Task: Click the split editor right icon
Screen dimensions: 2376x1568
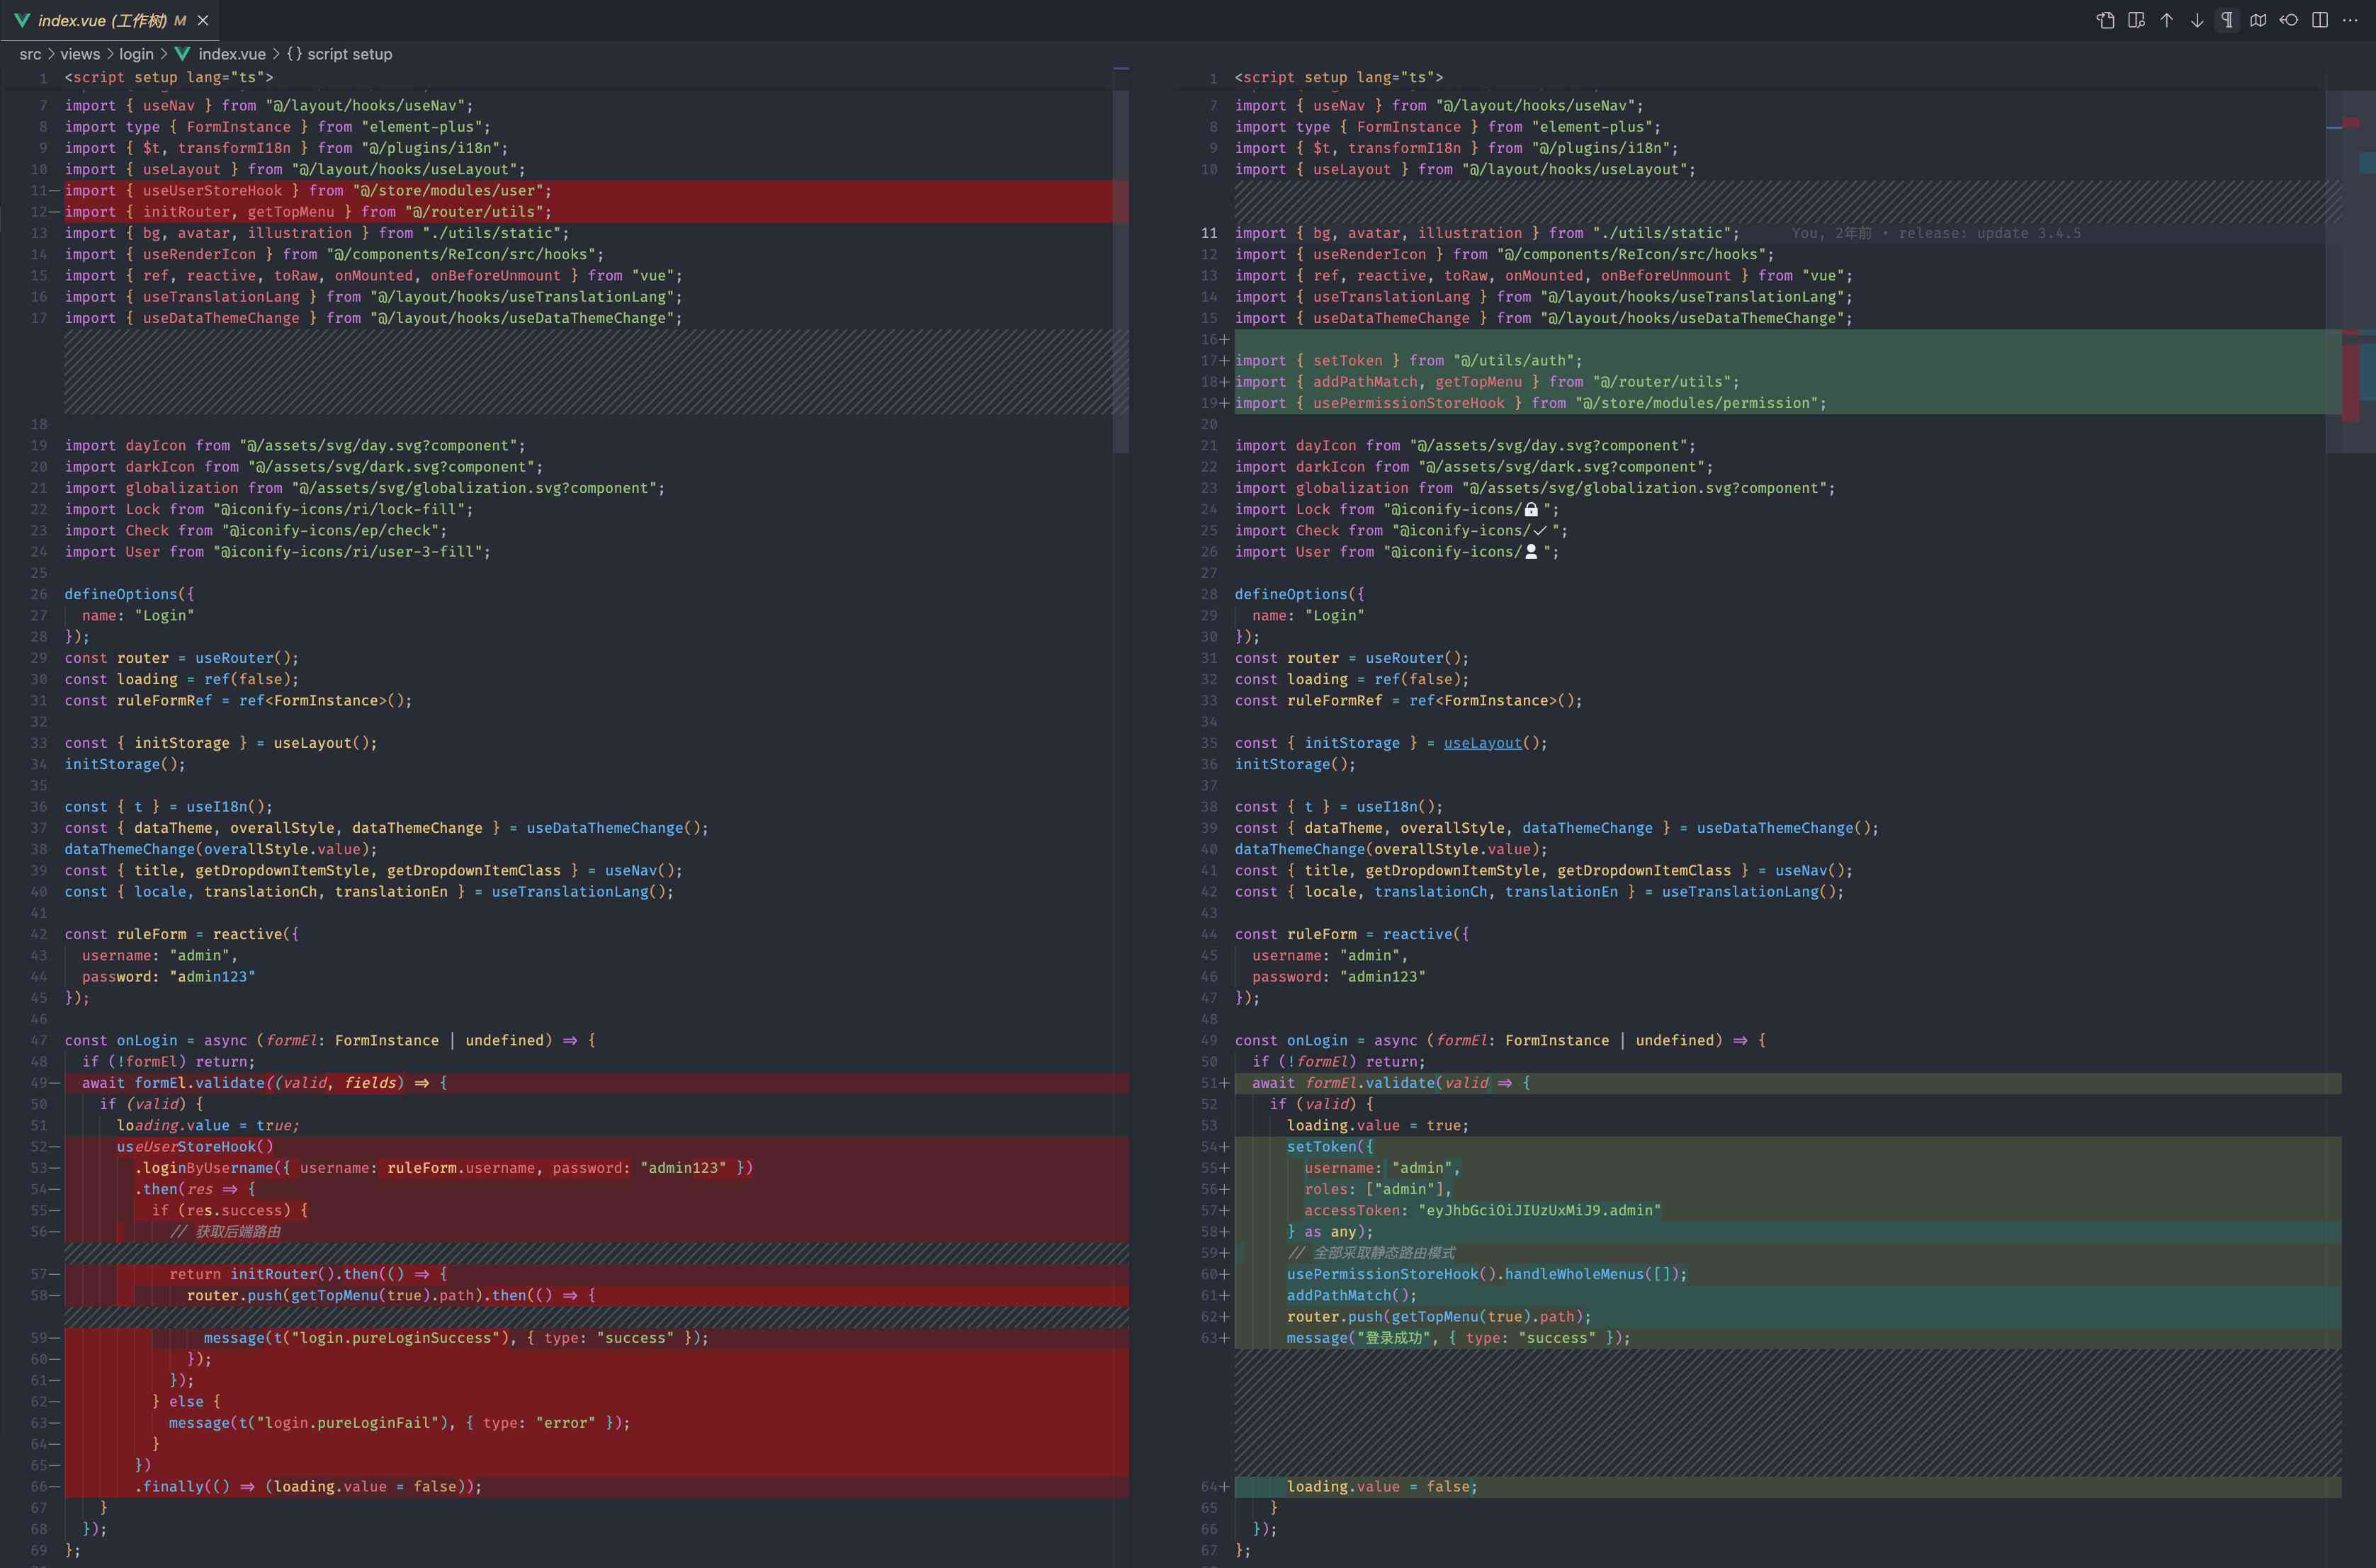Action: coord(2320,20)
